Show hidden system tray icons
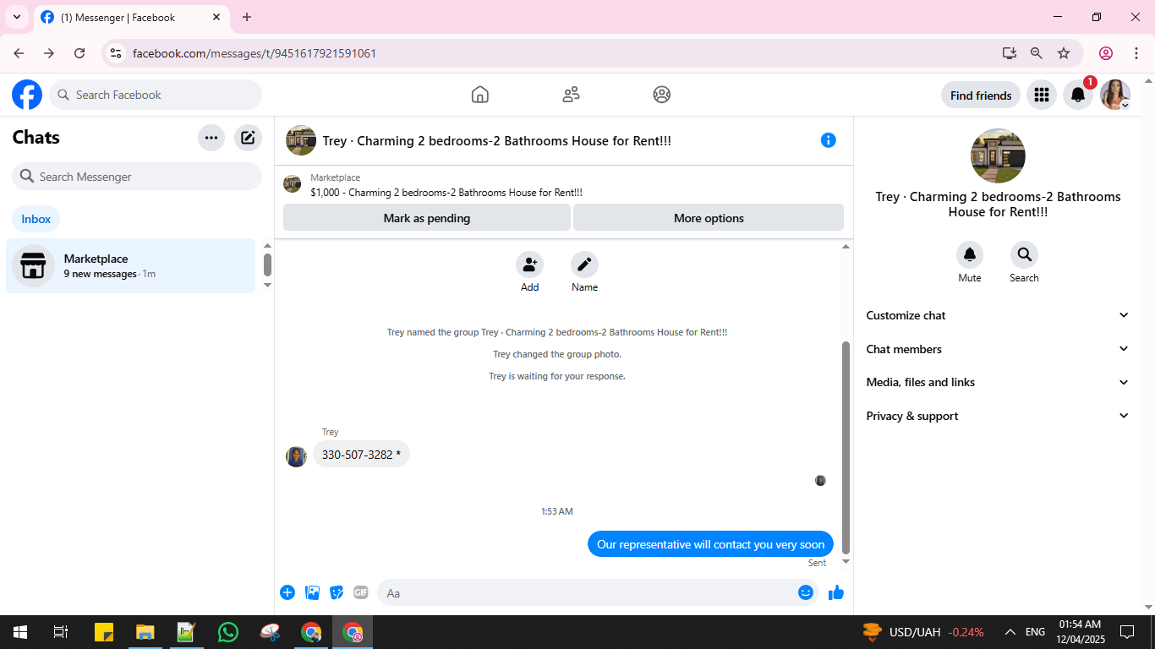1155x649 pixels. tap(1010, 632)
